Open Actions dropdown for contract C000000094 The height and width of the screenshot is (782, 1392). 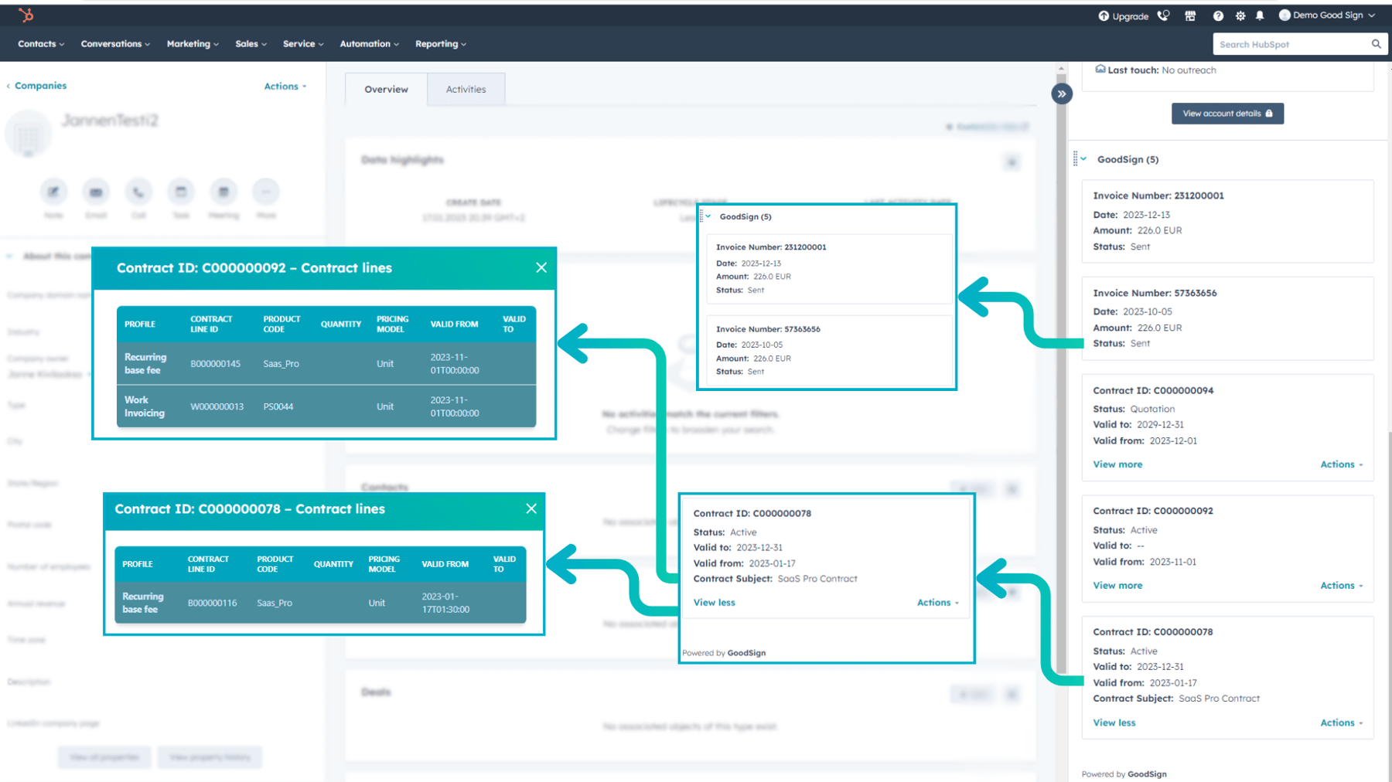click(1342, 464)
